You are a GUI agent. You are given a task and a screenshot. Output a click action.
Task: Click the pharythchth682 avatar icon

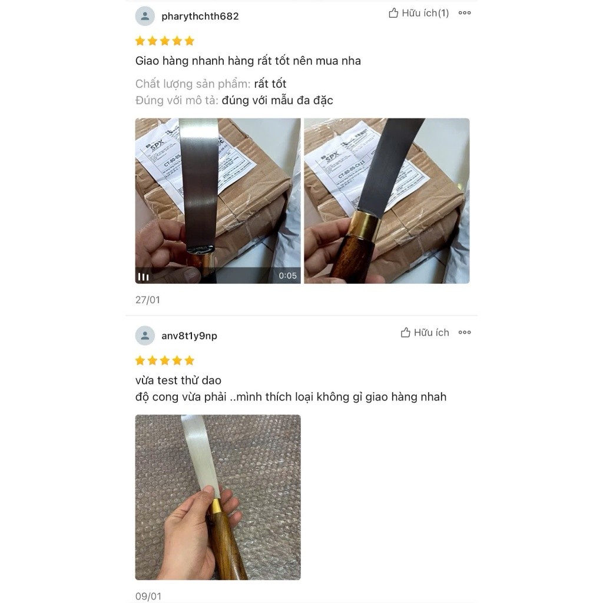pos(145,16)
